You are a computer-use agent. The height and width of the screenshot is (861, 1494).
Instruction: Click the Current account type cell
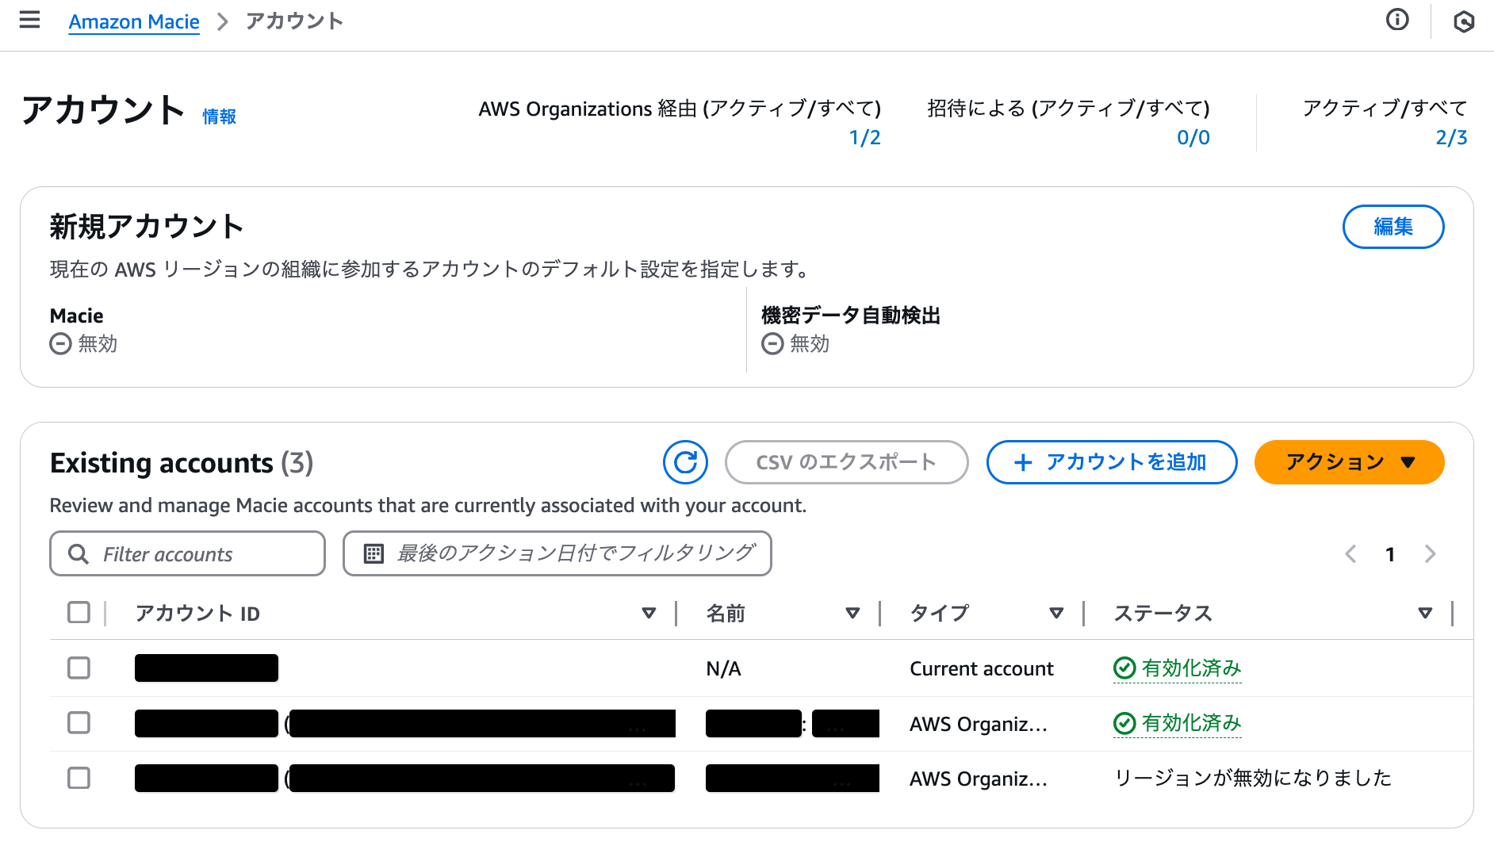tap(982, 668)
